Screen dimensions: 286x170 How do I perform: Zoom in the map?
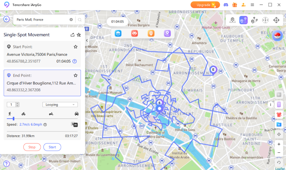point(279,144)
